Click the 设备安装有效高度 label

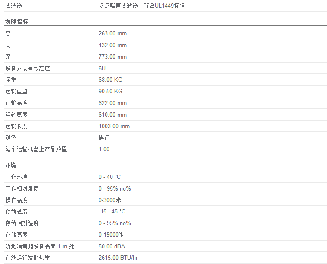(x=28, y=68)
